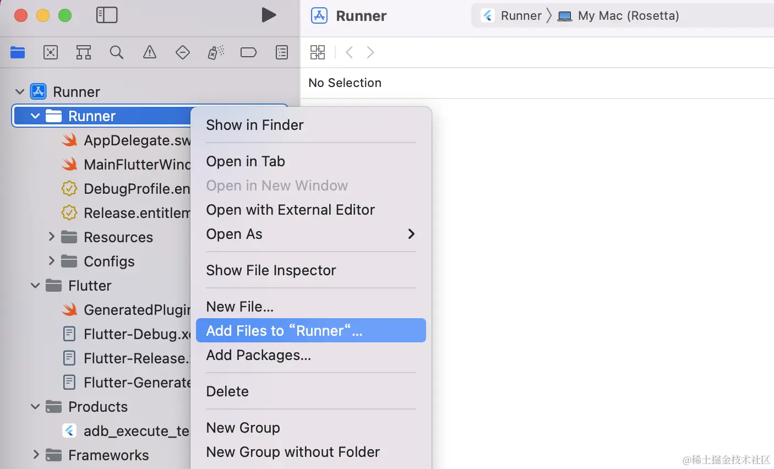Select the Runner scheme in toolbar

[x=511, y=15]
